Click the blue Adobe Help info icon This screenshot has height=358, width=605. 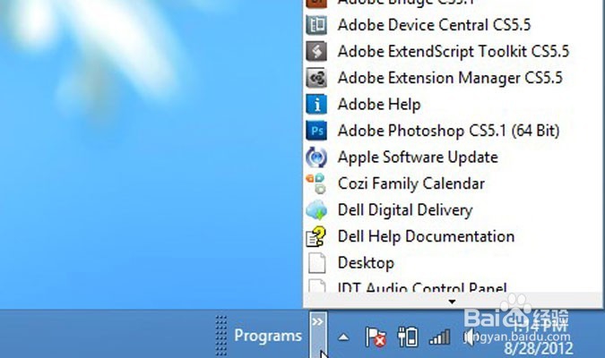pos(316,105)
